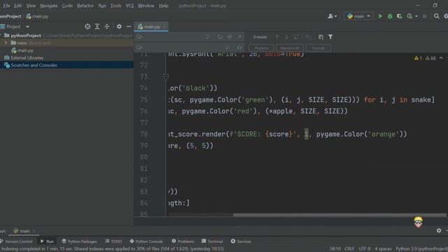
Task: Open the Python Console tool window
Action: [x=146, y=241]
